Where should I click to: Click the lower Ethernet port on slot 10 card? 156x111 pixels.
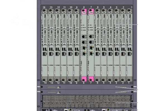point(70,54)
